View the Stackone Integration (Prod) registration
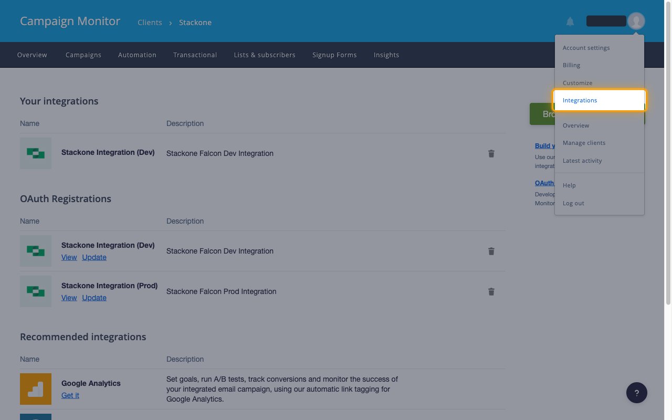 pos(69,298)
